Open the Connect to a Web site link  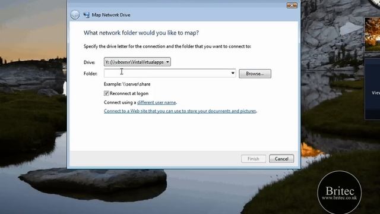[x=180, y=111]
